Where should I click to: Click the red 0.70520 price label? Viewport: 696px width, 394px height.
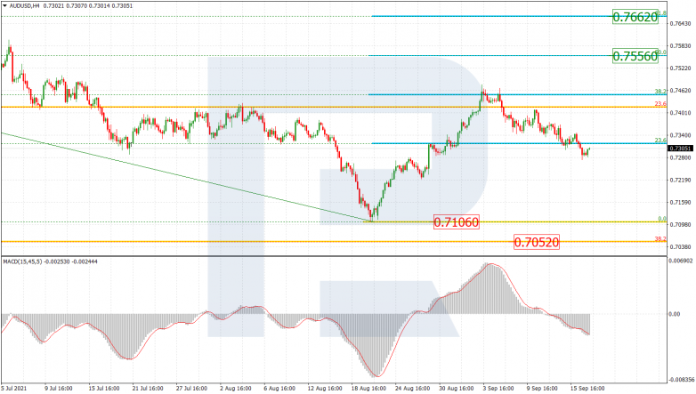(x=536, y=242)
